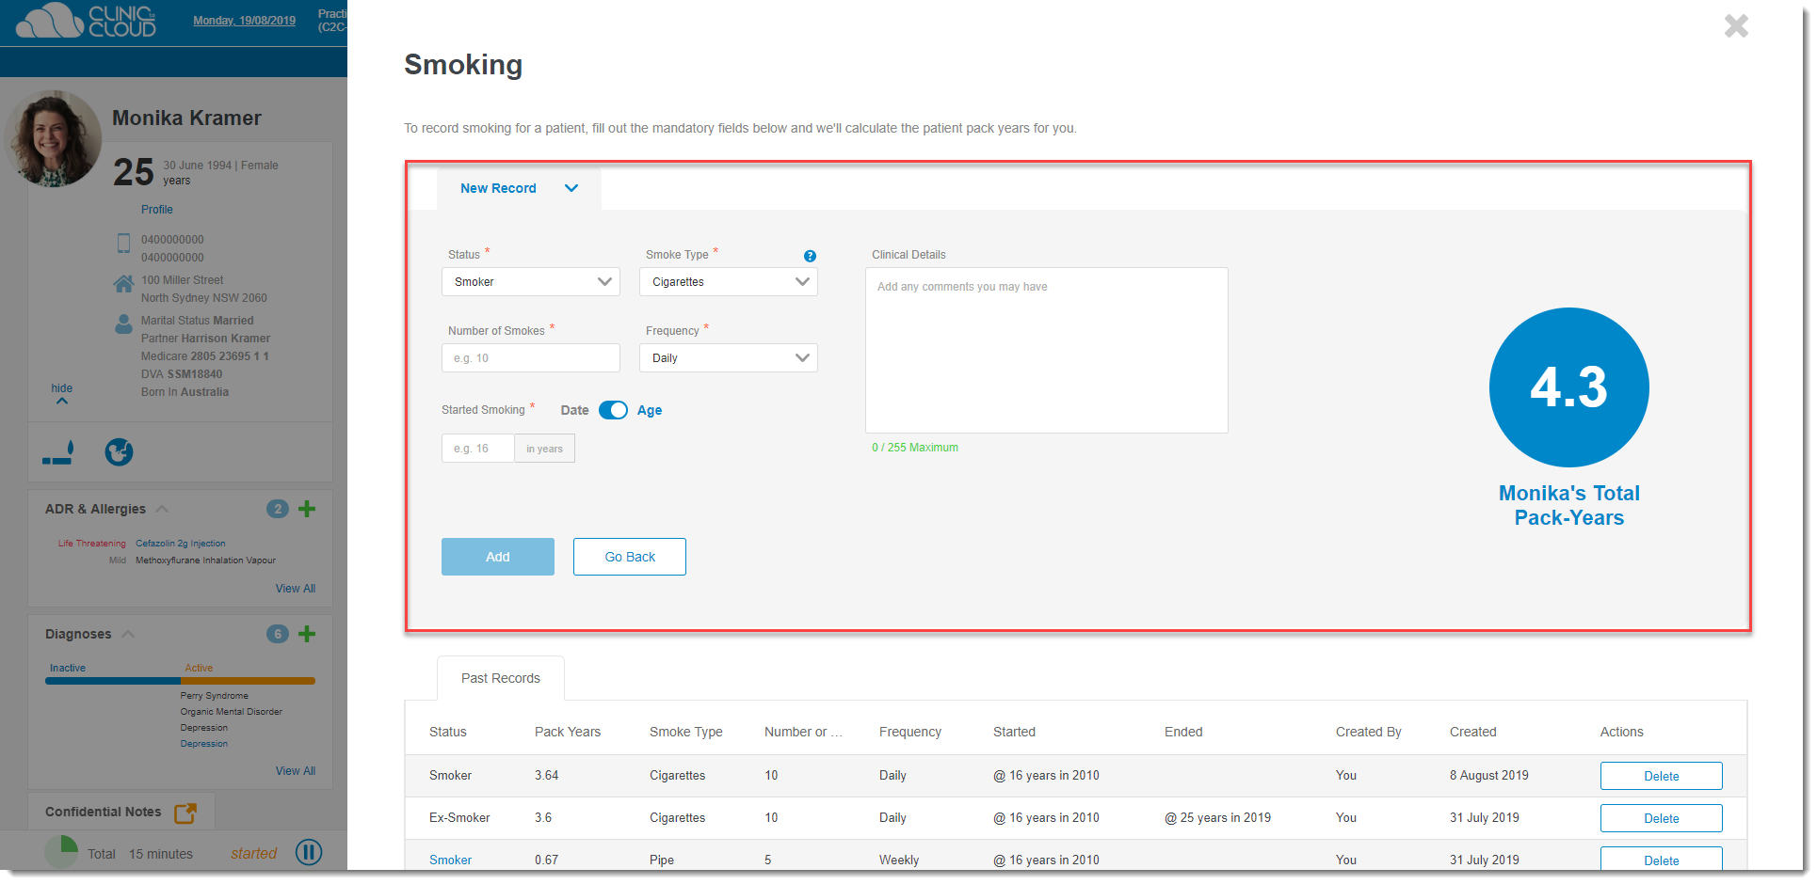Image resolution: width=1817 pixels, height=884 pixels.
Task: Click the Number of Smokes input field
Action: coord(531,358)
